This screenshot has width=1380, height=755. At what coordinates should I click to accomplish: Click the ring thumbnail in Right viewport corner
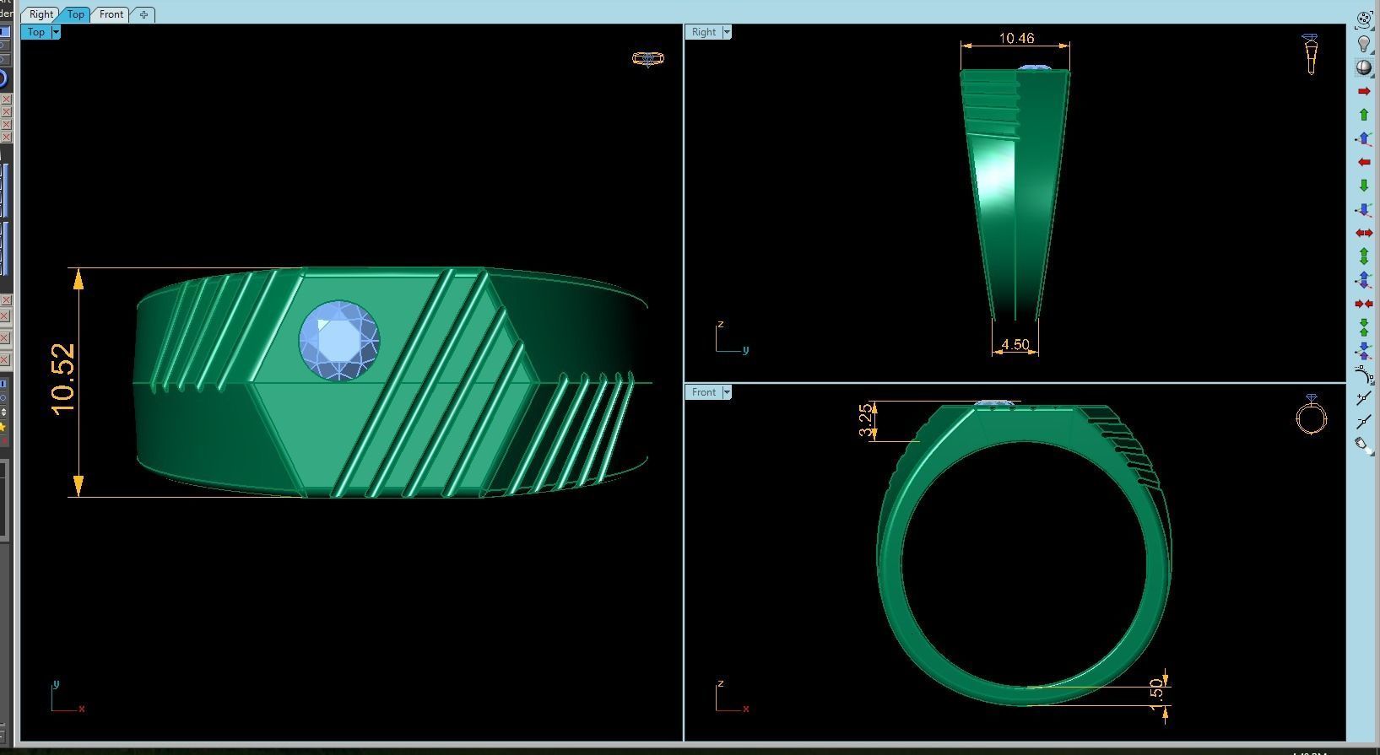[1311, 54]
